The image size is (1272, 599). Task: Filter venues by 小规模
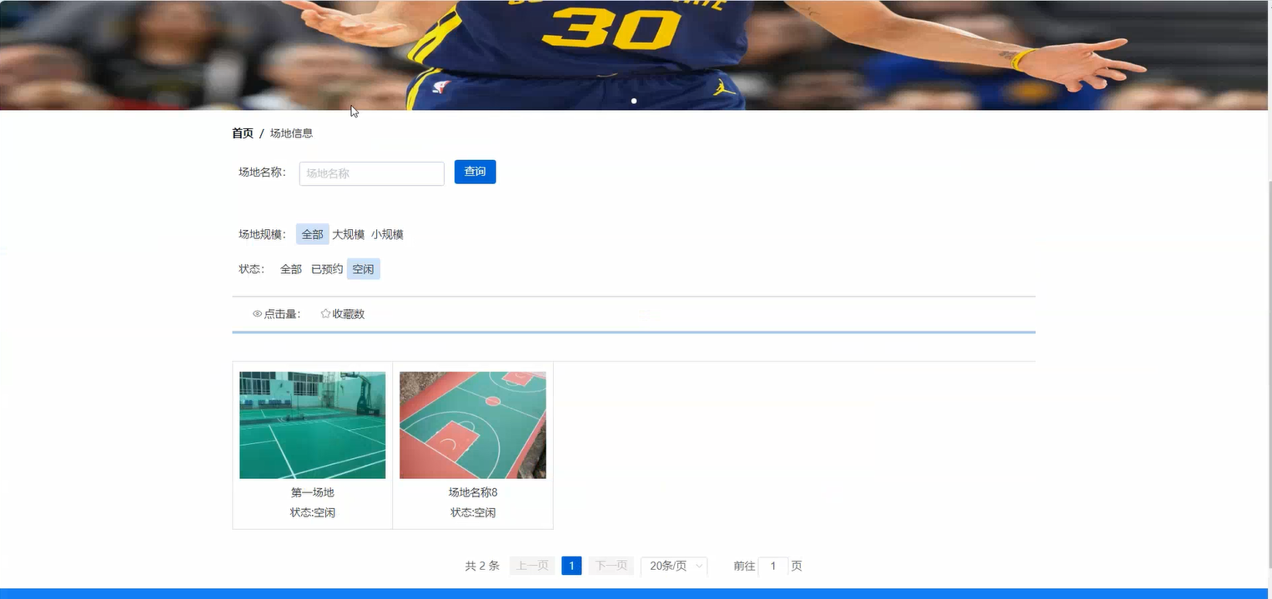(x=386, y=234)
